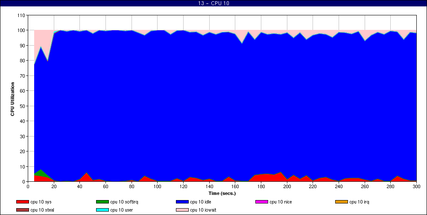Click the 240 tick on the time axis

click(x=339, y=186)
